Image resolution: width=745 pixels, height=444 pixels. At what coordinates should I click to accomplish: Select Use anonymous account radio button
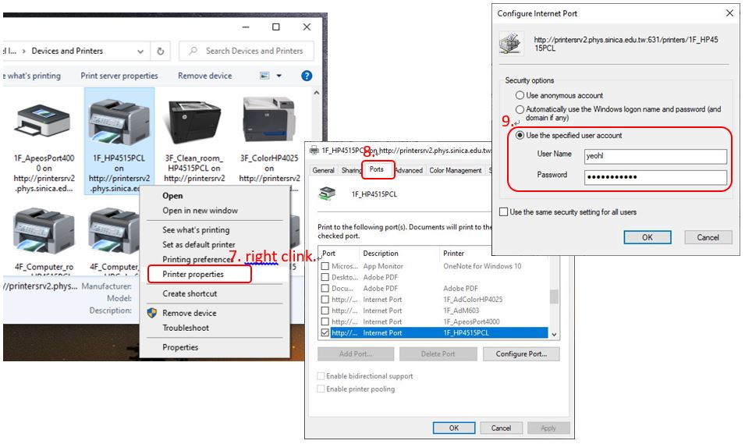pos(520,96)
